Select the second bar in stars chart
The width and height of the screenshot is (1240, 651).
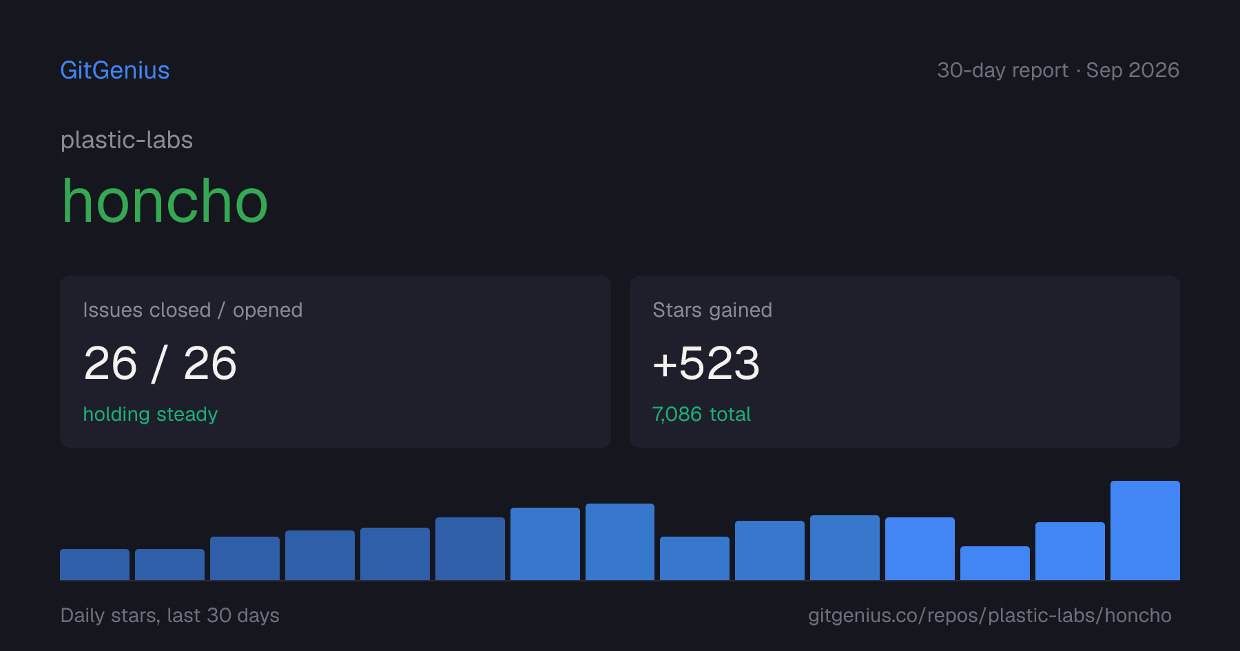click(169, 564)
